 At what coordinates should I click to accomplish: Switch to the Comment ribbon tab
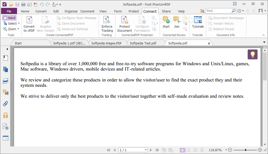[x=87, y=11]
